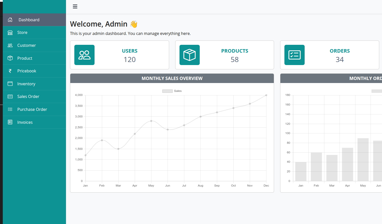Click the Inventory window icon in sidebar
Screen dimensions: 382x224
10,84
